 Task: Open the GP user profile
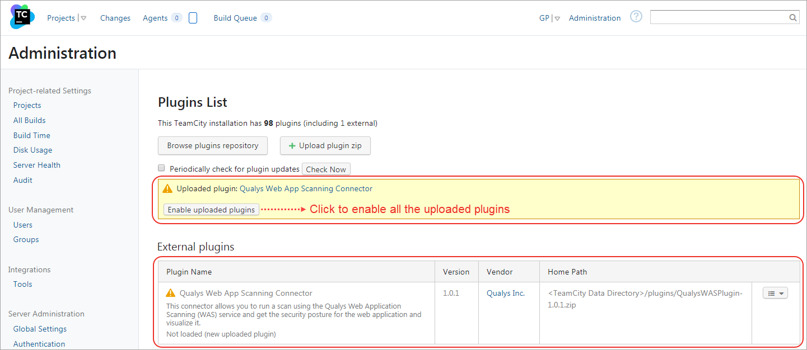click(x=544, y=18)
